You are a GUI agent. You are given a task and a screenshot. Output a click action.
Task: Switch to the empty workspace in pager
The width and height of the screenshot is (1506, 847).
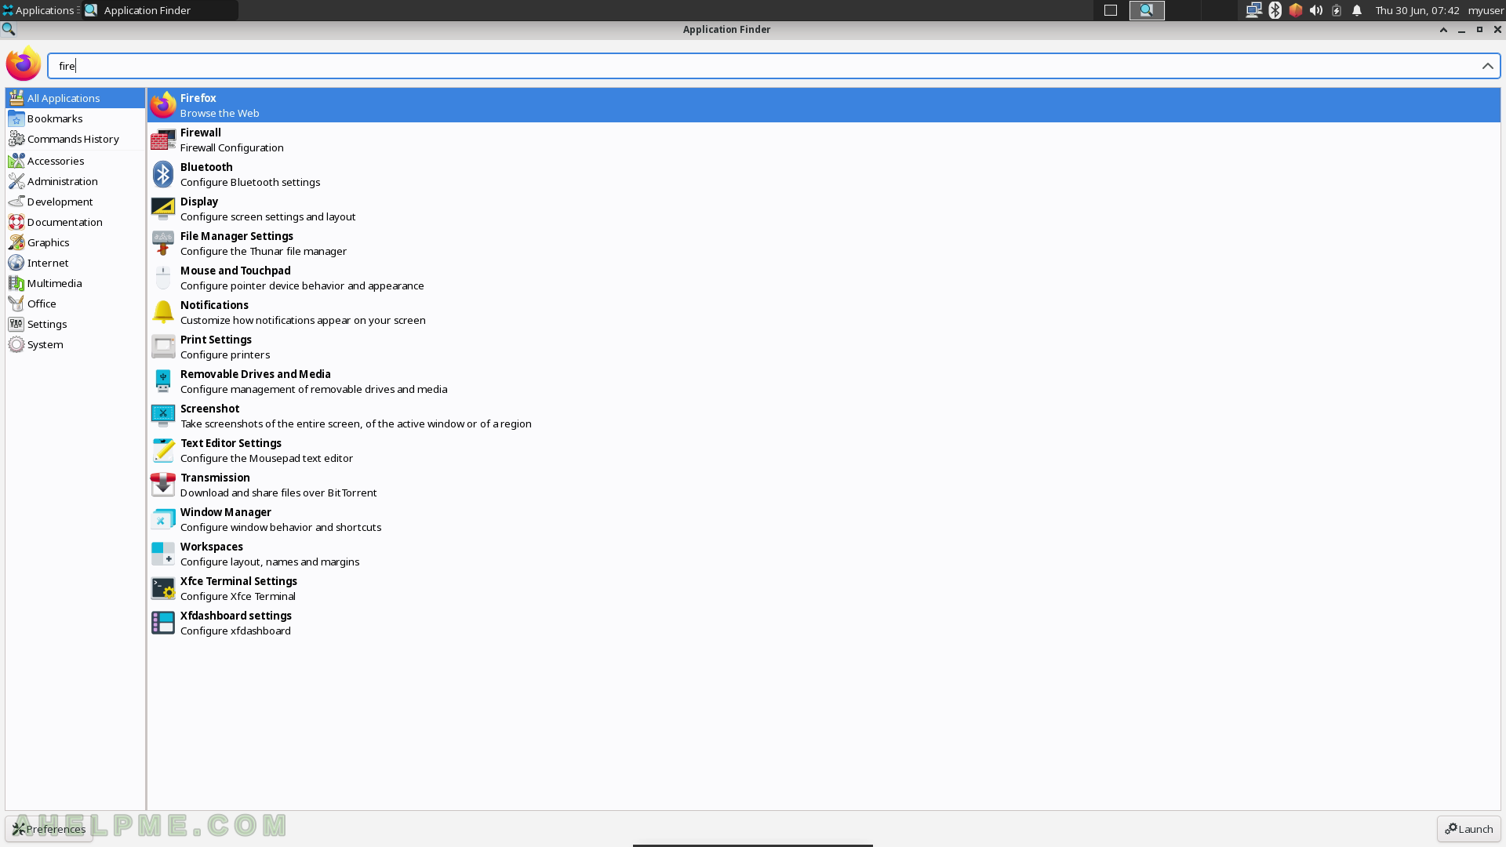(x=1111, y=10)
